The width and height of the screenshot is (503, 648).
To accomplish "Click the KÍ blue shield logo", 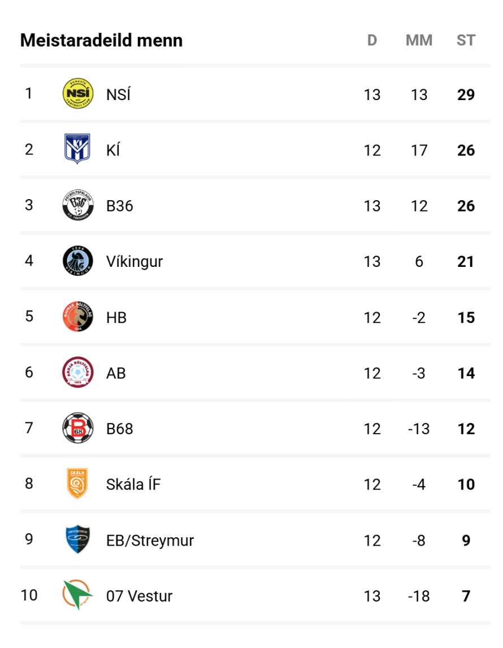I will 77,149.
